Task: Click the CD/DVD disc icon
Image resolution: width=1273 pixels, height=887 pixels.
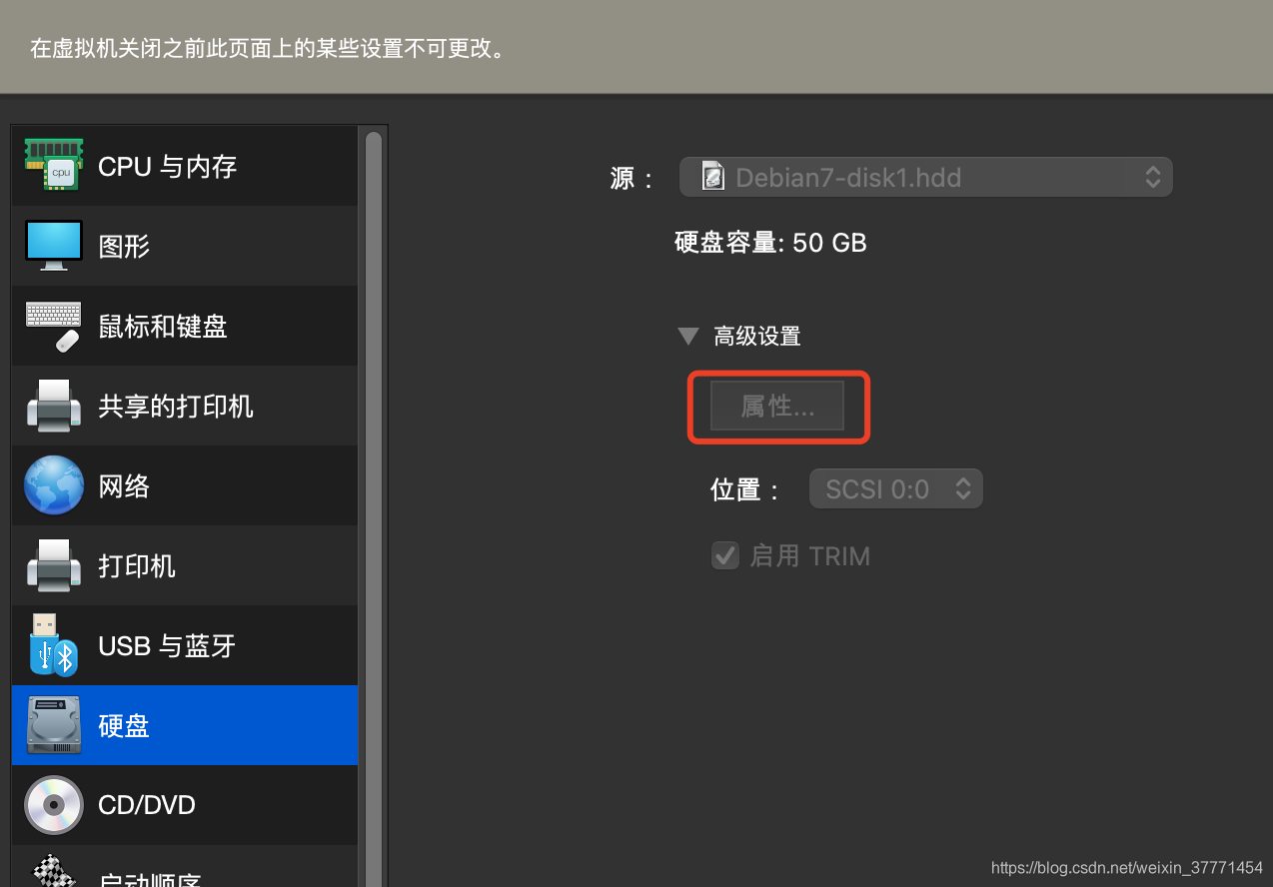Action: point(54,805)
